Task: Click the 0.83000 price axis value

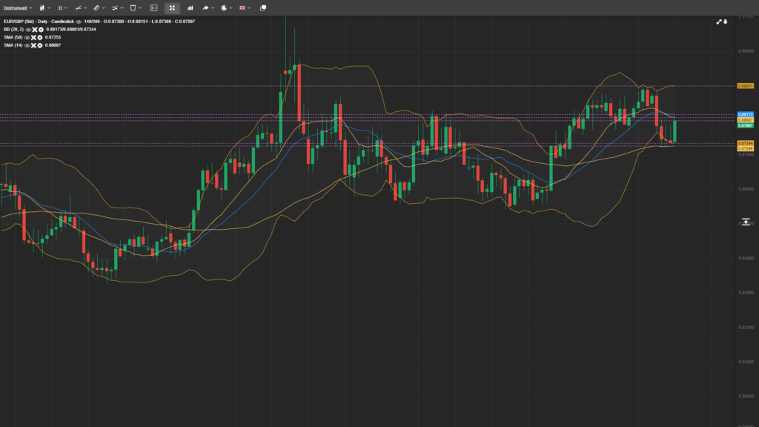Action: 746,293
